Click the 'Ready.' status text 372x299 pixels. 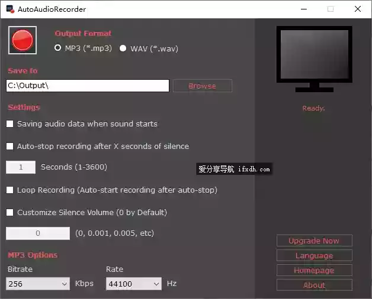point(313,108)
